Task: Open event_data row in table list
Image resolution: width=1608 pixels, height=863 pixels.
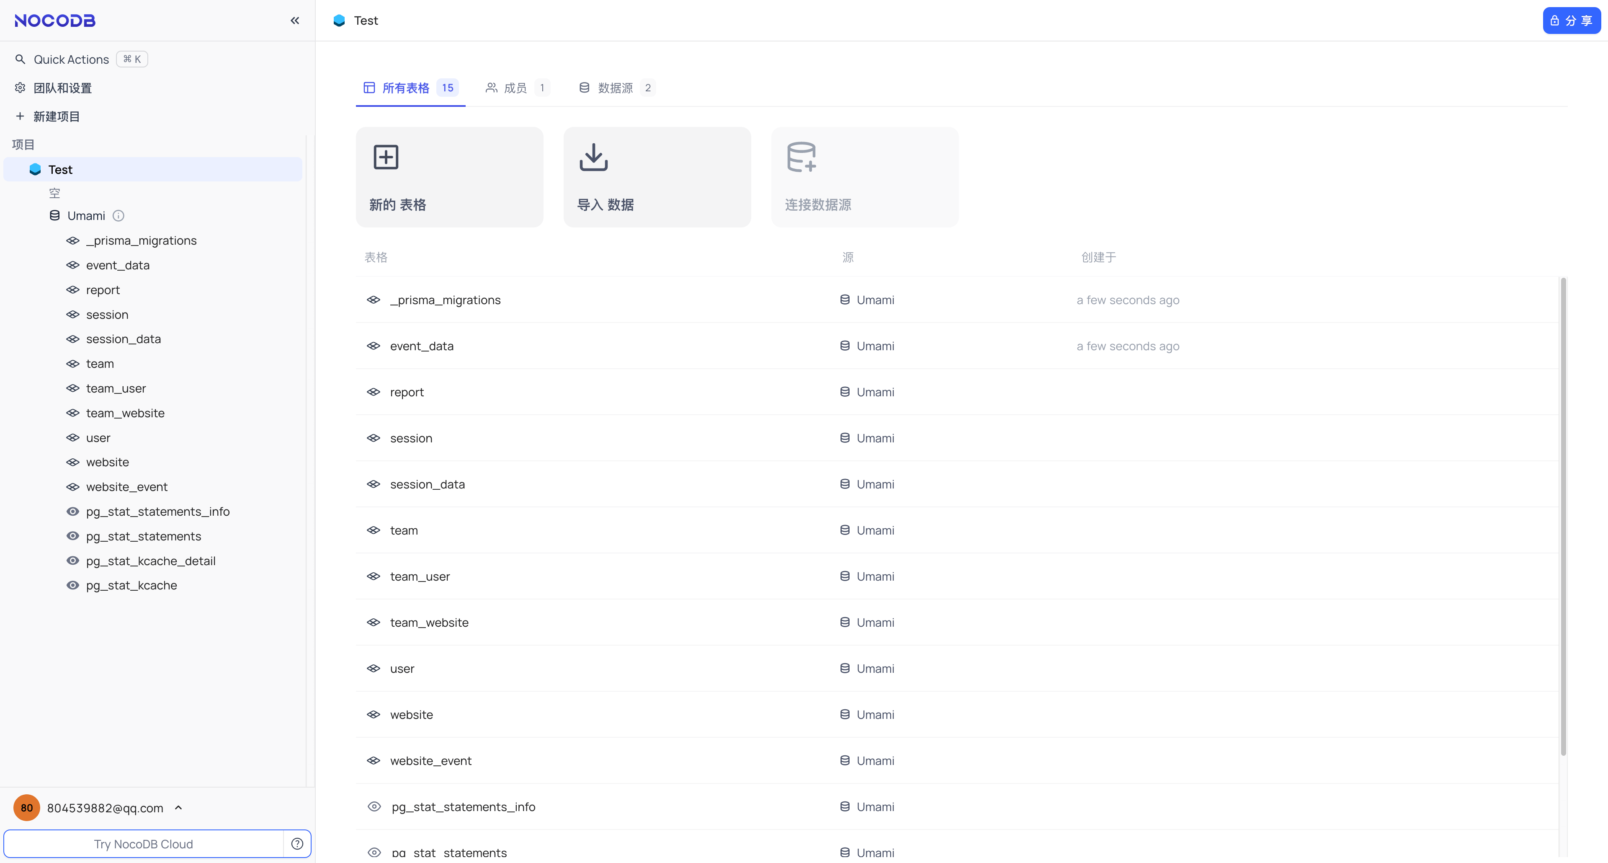Action: (x=957, y=346)
